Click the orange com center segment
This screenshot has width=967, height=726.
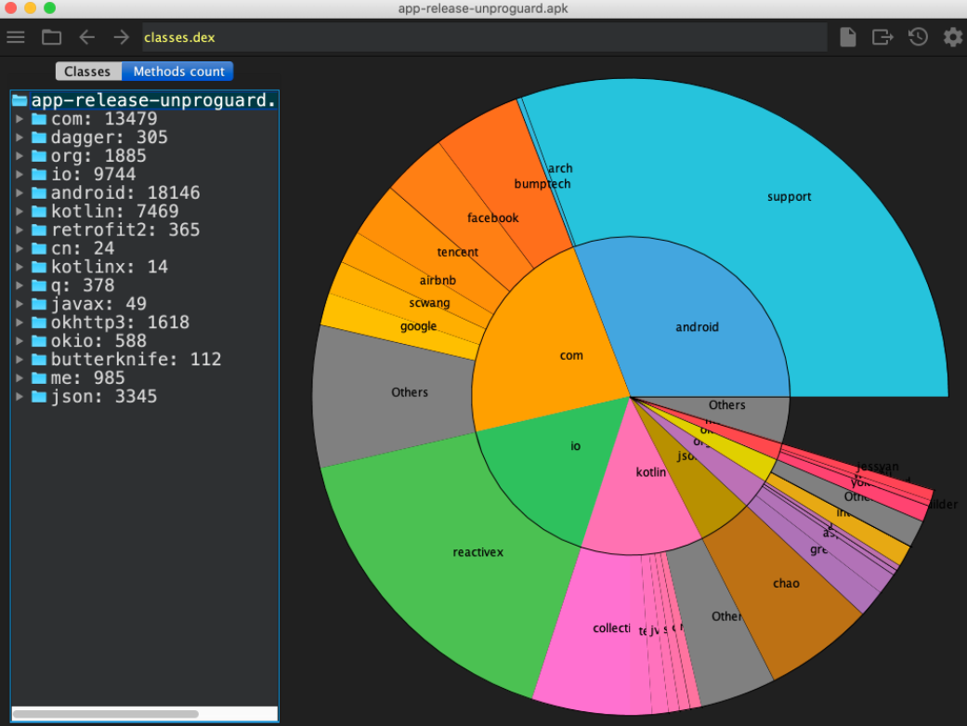pos(570,355)
